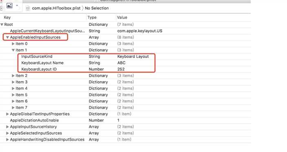Expand AppleGlobalTextInputProperties disclosure triangle
Image resolution: width=287 pixels, height=152 pixels.
(x=7, y=114)
